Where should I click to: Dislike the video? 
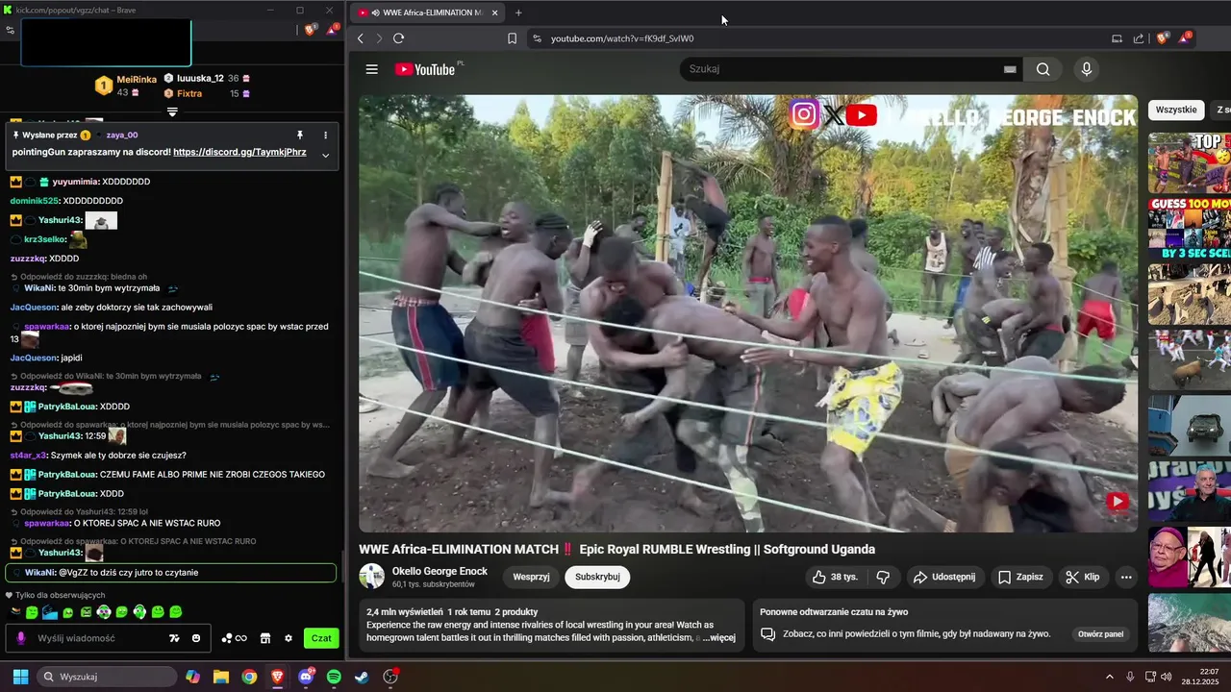tap(883, 577)
